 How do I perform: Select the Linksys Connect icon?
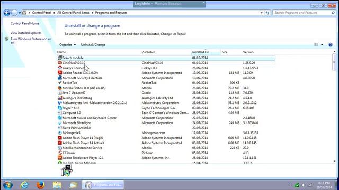tap(60, 68)
